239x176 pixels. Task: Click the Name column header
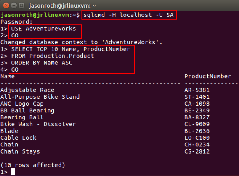[8, 76]
